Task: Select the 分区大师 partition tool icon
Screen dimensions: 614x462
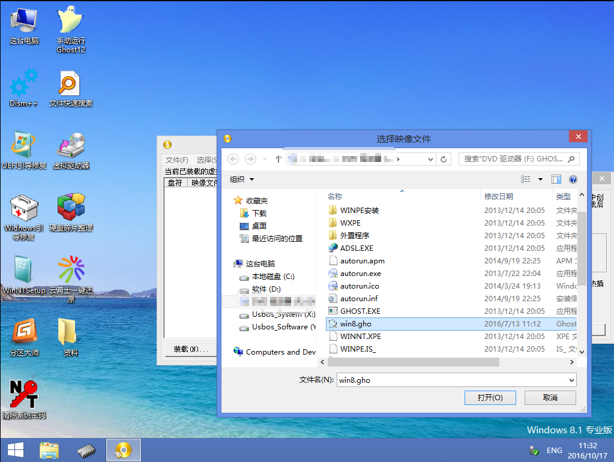Action: coord(24,337)
